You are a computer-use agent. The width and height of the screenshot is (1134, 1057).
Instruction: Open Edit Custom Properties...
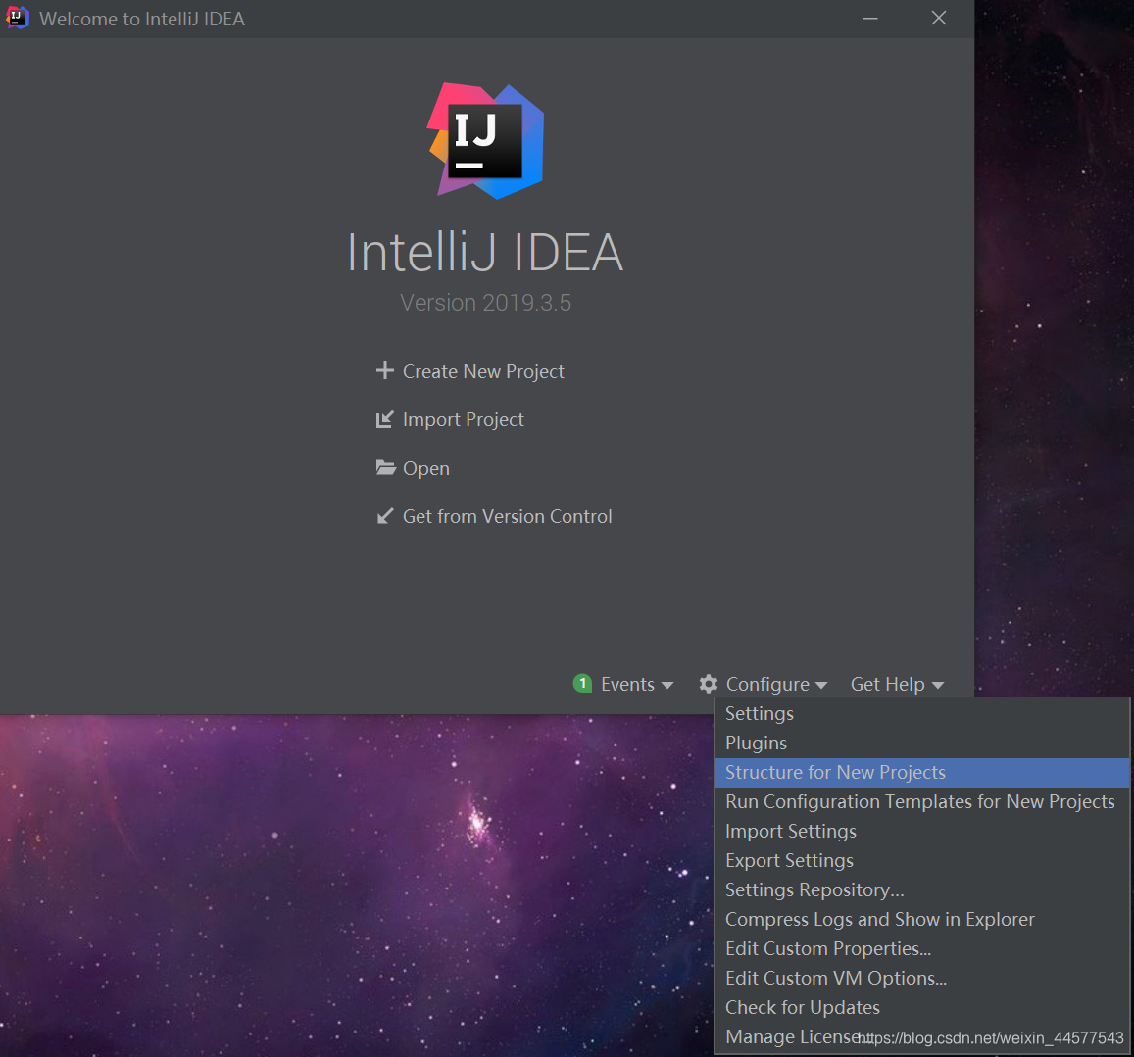921,949
